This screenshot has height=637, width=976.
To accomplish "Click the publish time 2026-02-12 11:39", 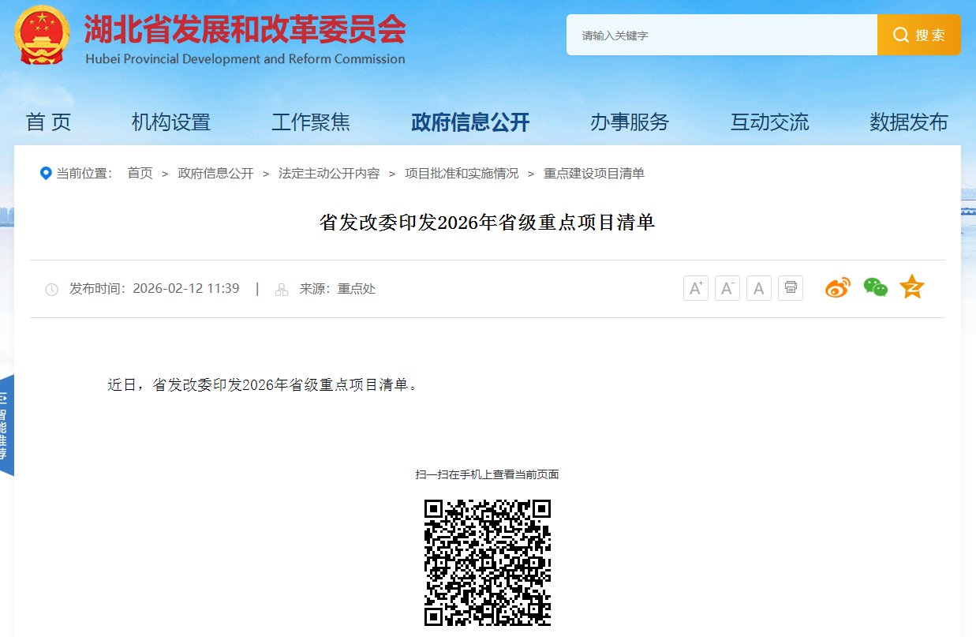I will coord(186,289).
